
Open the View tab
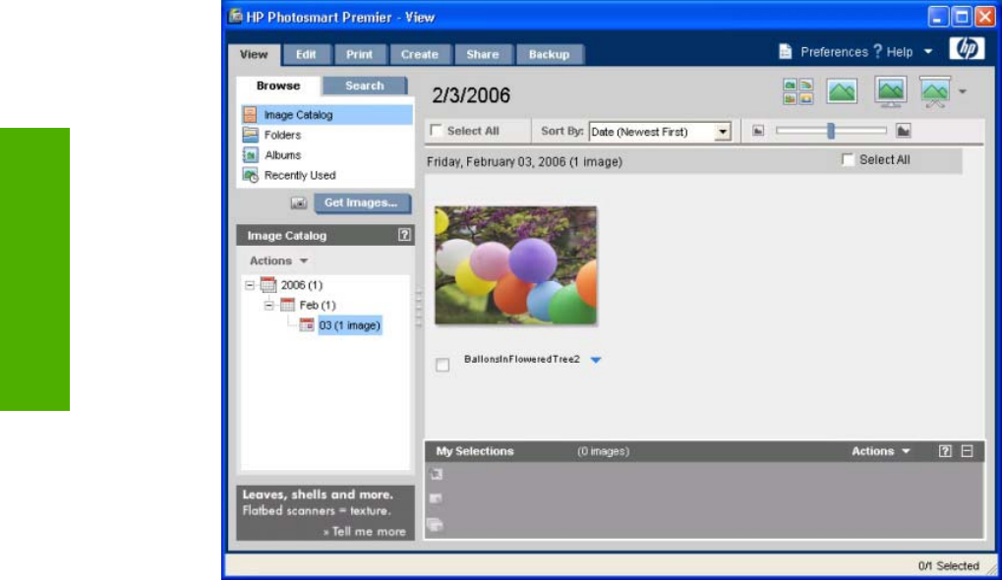[x=254, y=54]
